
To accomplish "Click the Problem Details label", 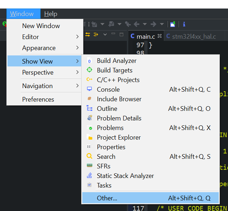I will (119, 118).
